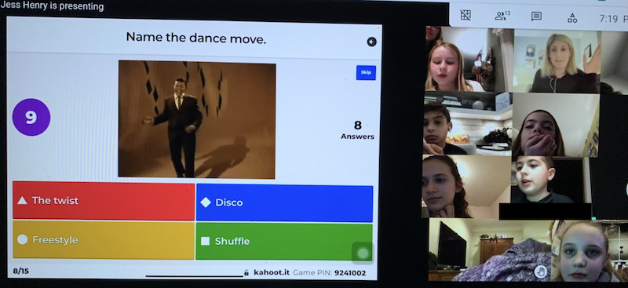Pick the yellow "Freestyle" answer
628x288 pixels.
(x=104, y=239)
